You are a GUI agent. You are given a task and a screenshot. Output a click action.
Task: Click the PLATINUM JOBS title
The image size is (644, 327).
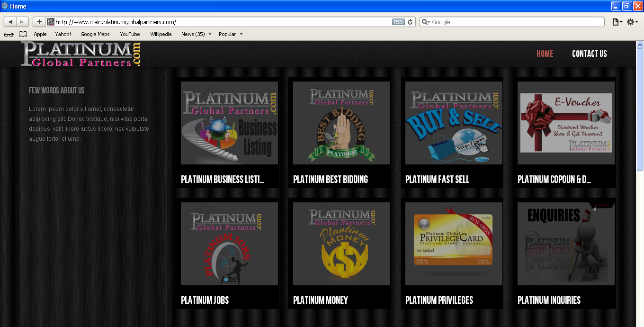205,300
